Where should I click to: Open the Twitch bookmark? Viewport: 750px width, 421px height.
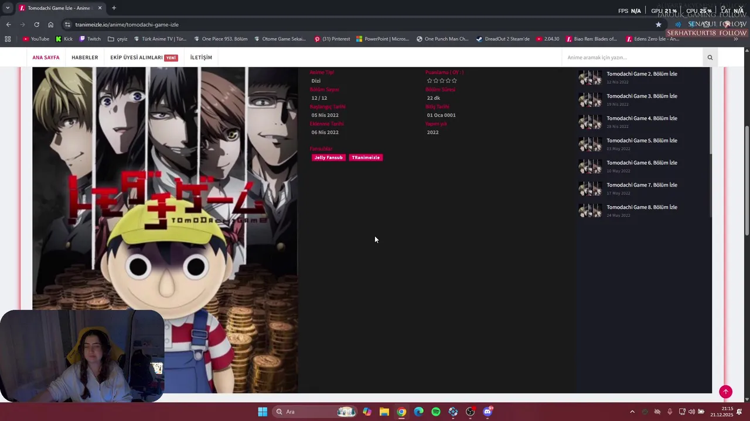tap(90, 39)
